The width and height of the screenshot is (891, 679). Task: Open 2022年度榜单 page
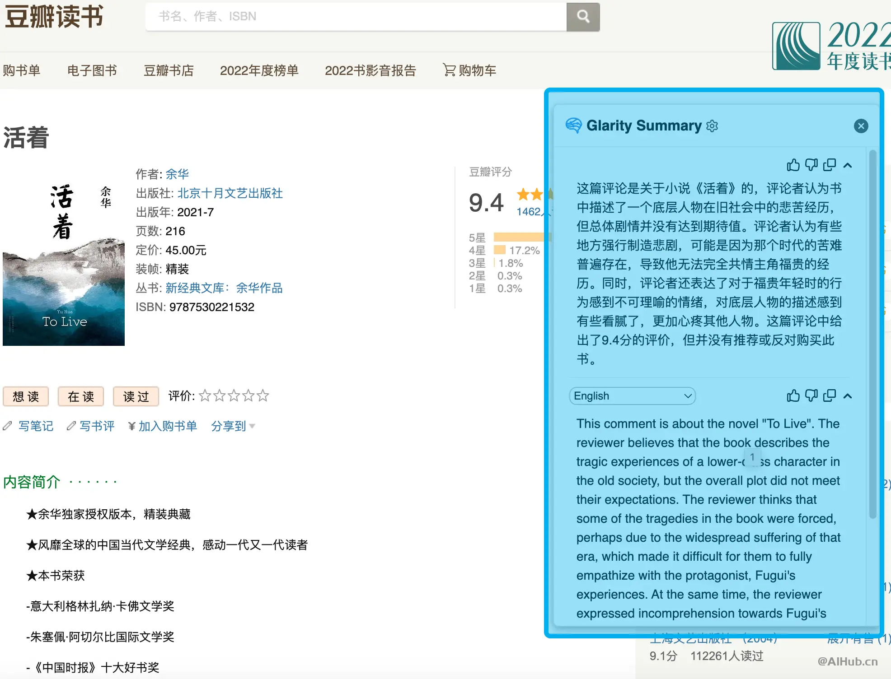(259, 70)
